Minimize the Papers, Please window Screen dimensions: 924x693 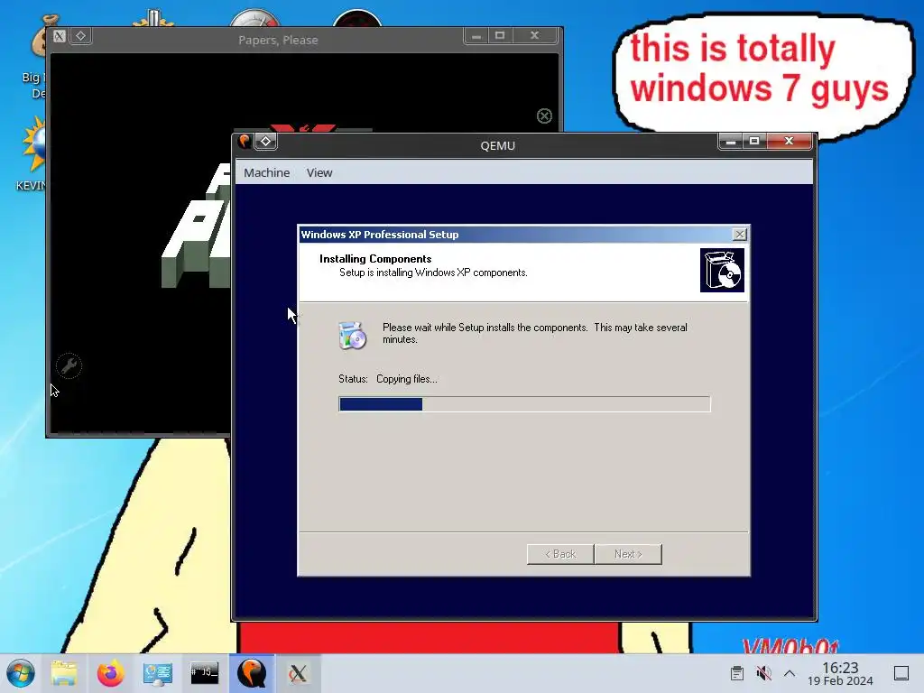click(476, 36)
